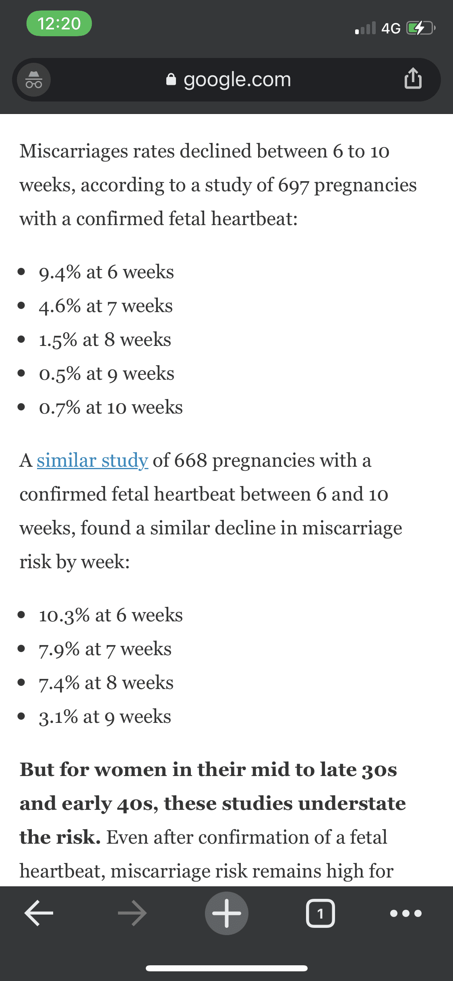Open the "similar study" link
This screenshot has height=981, width=453.
tap(93, 460)
